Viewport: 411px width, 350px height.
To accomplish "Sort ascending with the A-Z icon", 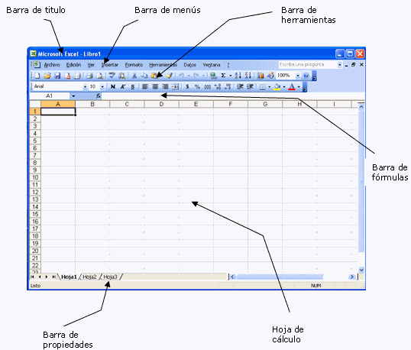I will pyautogui.click(x=238, y=76).
